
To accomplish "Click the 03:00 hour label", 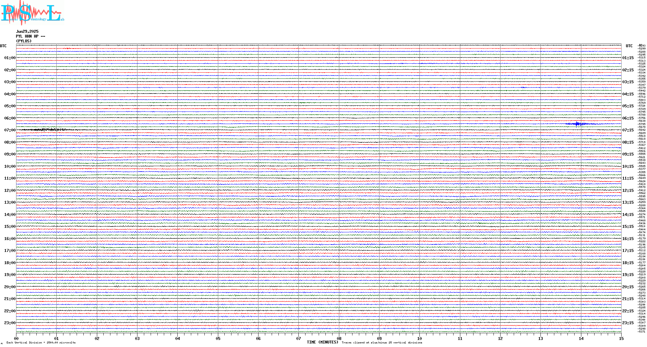I will click(x=10, y=82).
